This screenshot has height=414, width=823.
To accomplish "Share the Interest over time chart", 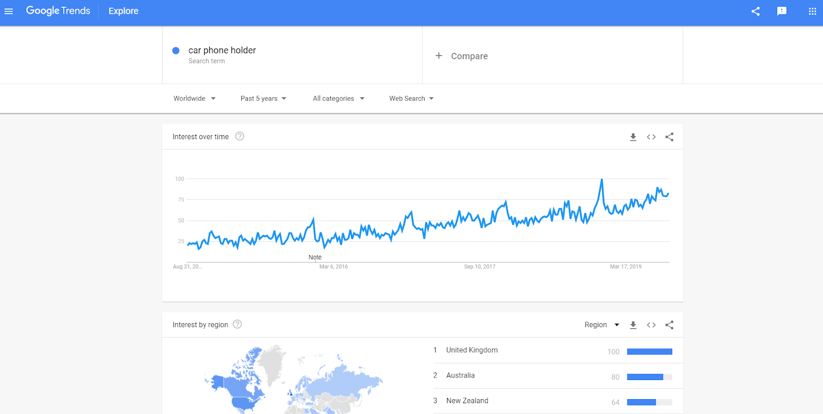I will pyautogui.click(x=669, y=137).
